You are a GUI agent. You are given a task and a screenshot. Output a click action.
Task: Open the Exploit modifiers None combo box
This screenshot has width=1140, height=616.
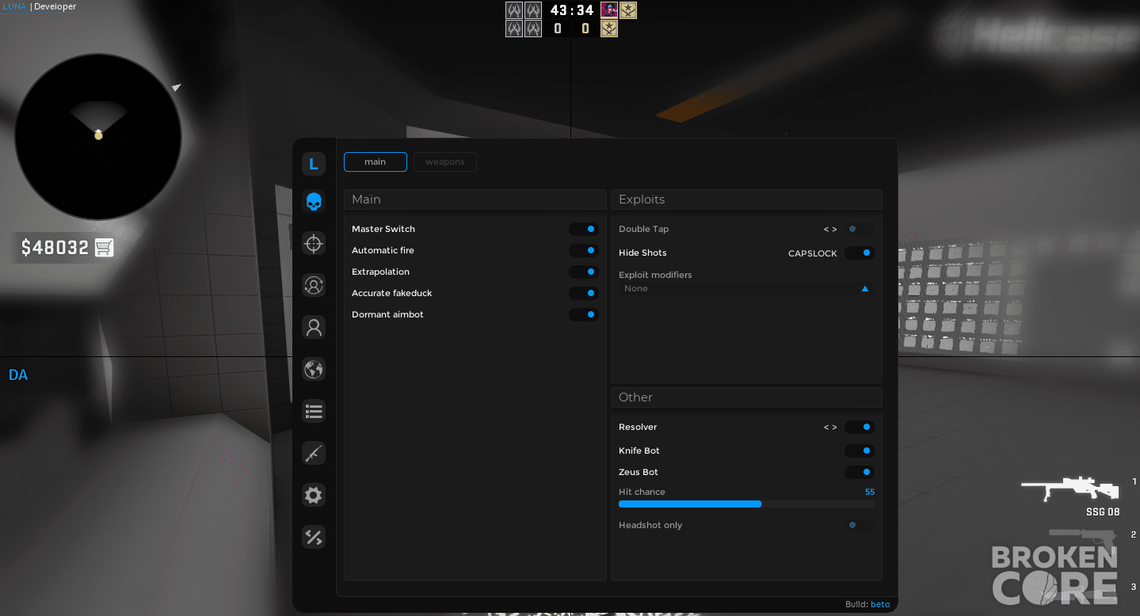pos(746,289)
